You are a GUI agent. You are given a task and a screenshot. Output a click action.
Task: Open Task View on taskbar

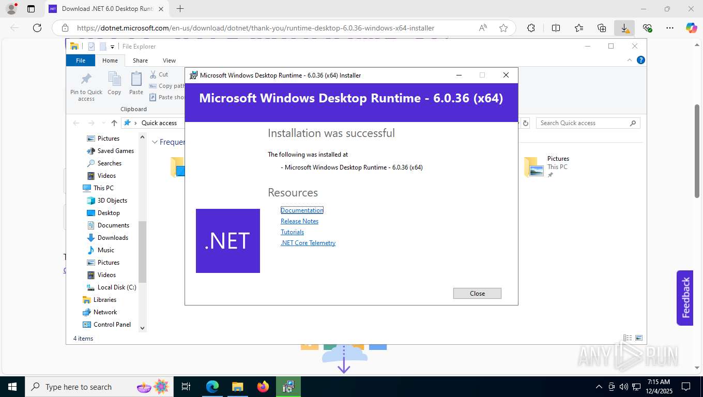pyautogui.click(x=186, y=387)
